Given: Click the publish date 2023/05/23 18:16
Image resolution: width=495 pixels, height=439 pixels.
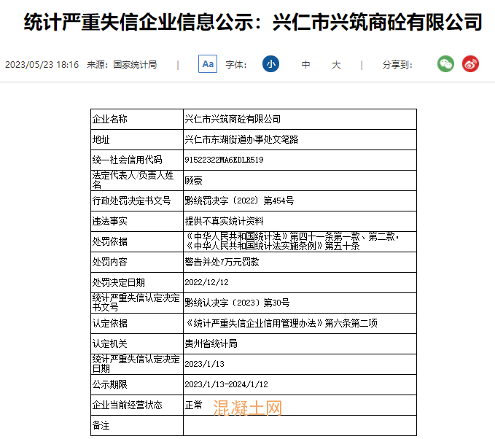Looking at the screenshot, I should click(x=42, y=65).
